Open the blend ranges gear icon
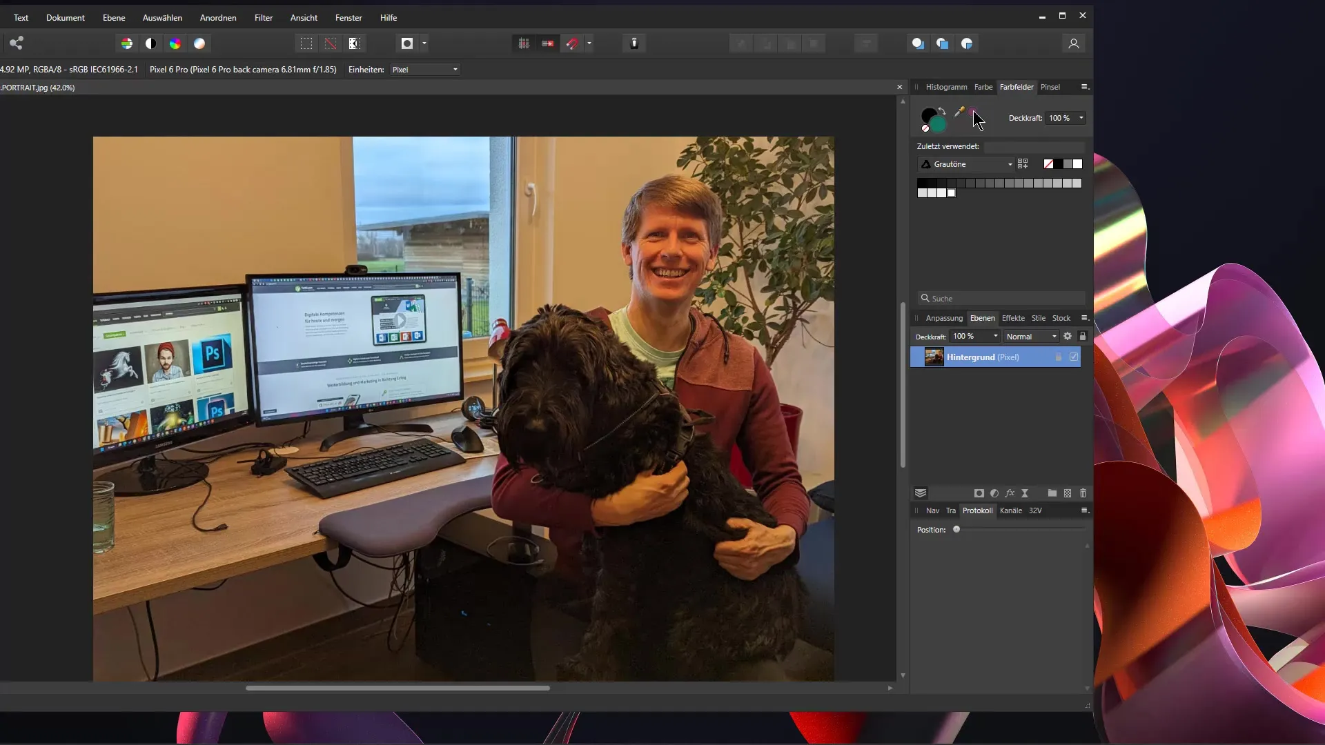 coord(1068,336)
